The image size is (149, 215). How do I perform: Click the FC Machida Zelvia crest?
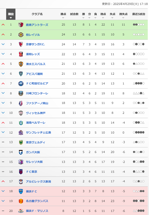pyautogui.click(x=21, y=84)
